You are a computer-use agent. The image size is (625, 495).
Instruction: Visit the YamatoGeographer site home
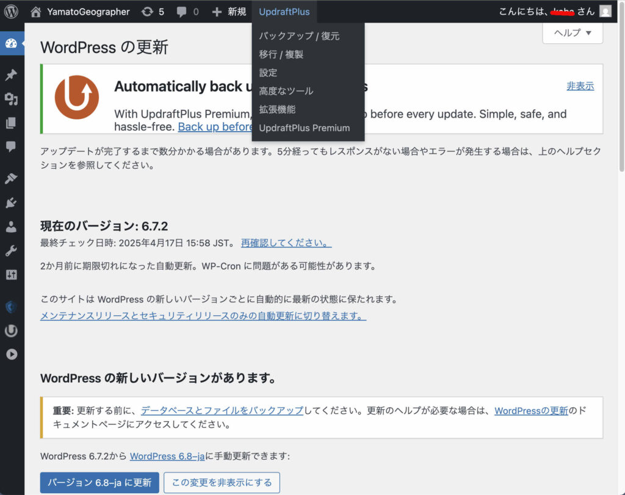click(x=36, y=12)
